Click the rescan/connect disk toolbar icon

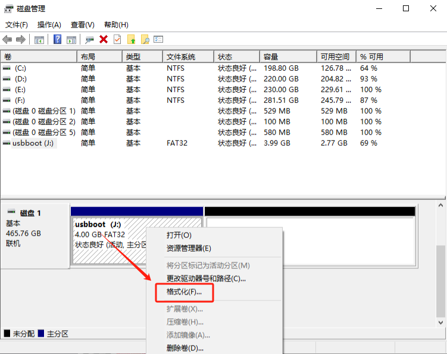tap(89, 40)
